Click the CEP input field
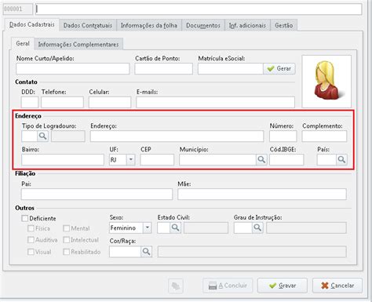The image size is (372, 302). (157, 159)
